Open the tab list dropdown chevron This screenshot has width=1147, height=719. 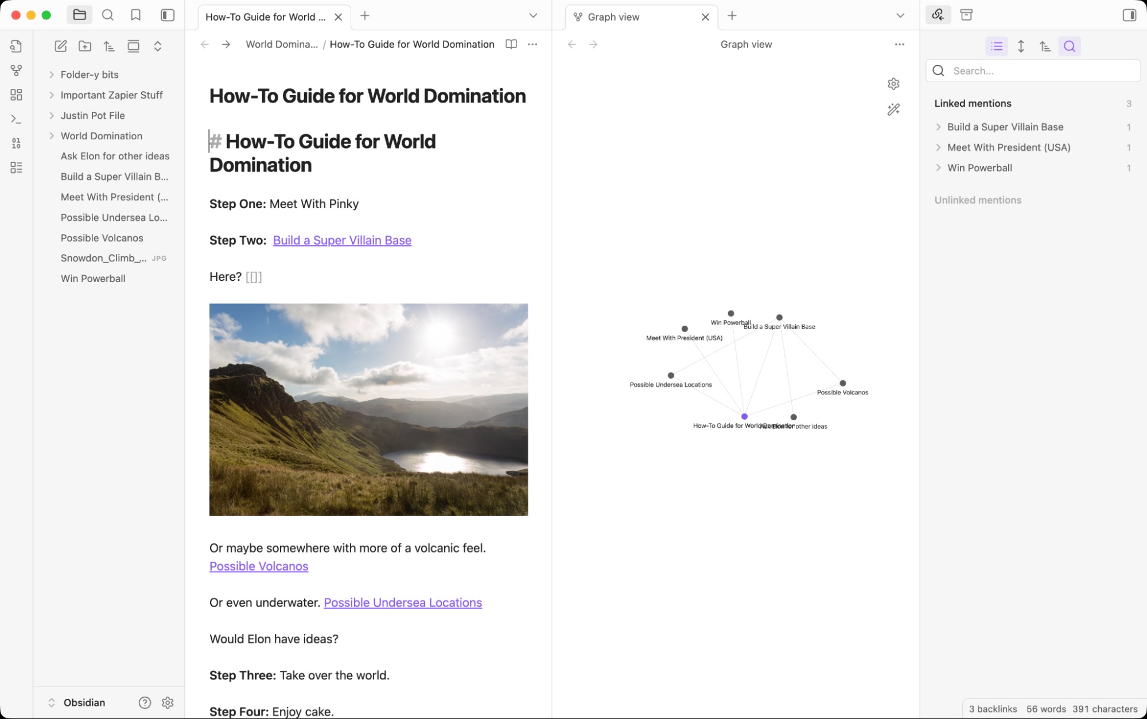(533, 16)
